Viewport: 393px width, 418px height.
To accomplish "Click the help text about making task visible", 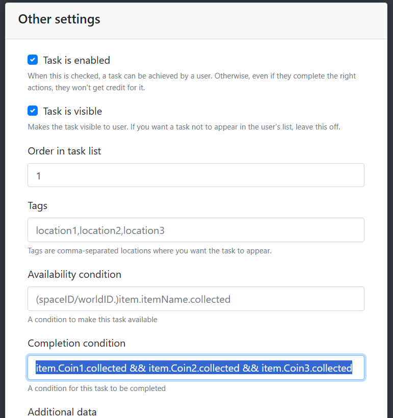I will 184,127.
